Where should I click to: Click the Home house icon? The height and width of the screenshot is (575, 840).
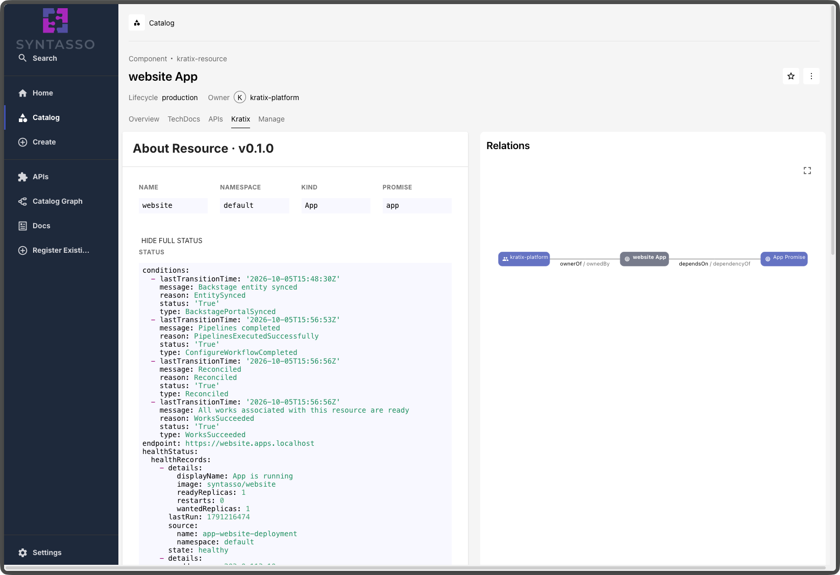click(x=22, y=93)
